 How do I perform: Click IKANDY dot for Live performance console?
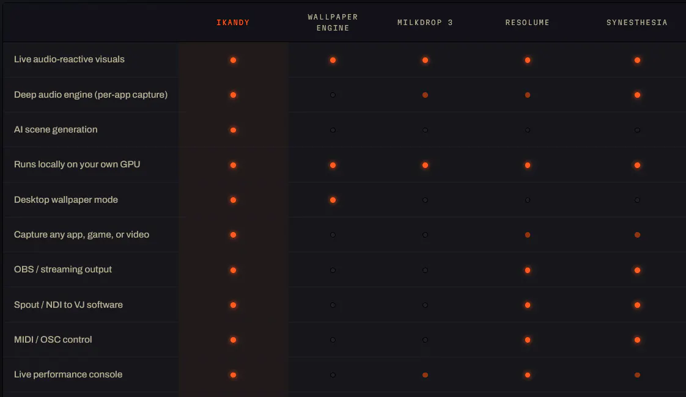tap(233, 374)
